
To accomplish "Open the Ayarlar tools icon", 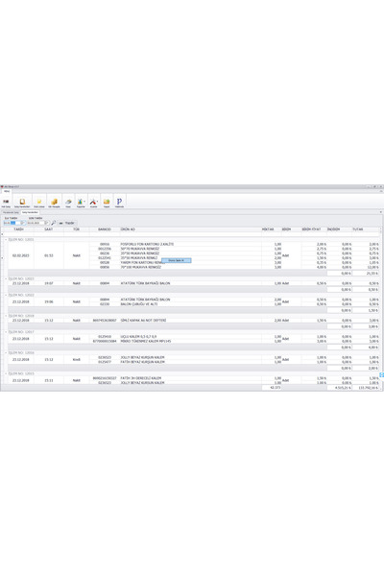I will [x=94, y=203].
